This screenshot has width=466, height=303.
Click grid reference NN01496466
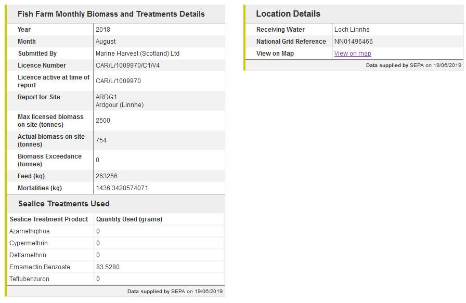353,42
